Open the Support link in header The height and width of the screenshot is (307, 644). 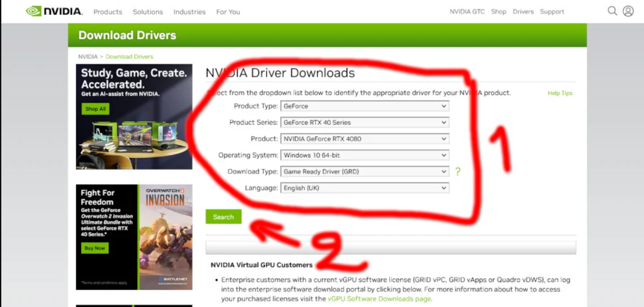(552, 12)
